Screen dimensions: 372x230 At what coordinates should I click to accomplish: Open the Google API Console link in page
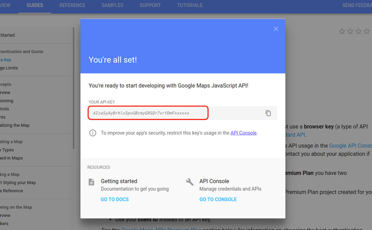pos(351,146)
